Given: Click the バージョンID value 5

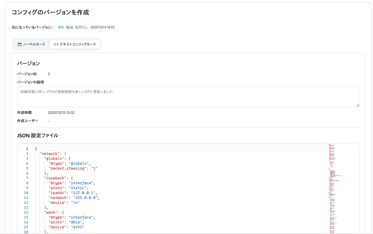Looking at the screenshot, I should [49, 74].
